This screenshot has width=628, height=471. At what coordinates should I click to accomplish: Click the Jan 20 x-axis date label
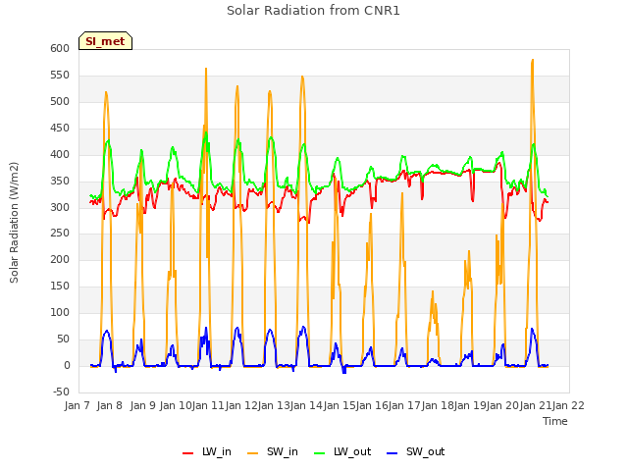(x=502, y=405)
